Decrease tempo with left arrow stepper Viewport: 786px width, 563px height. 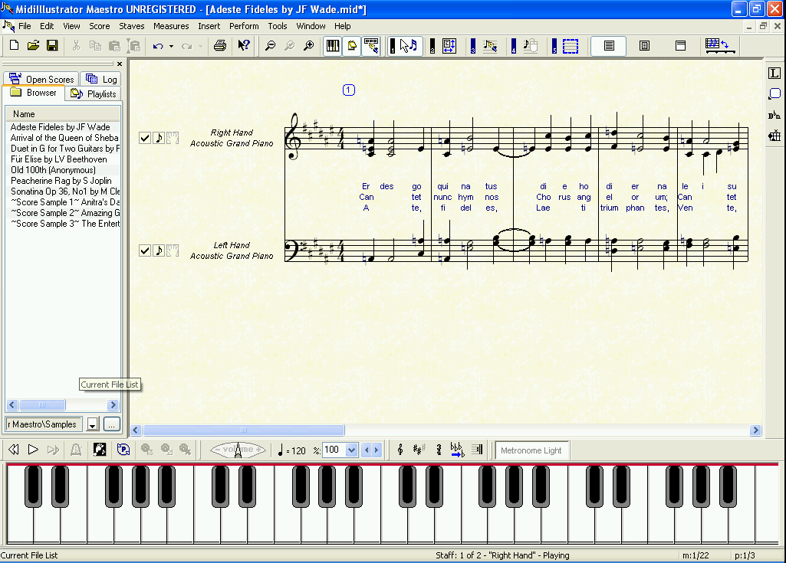367,450
